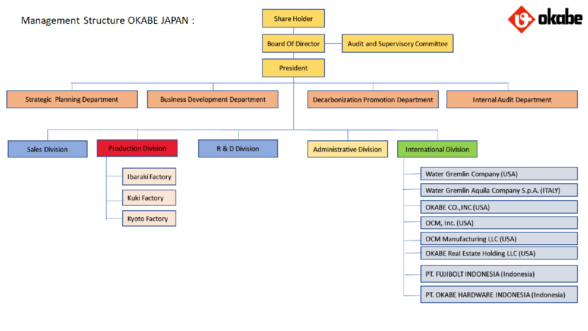Click the Administrative Division box

click(347, 149)
